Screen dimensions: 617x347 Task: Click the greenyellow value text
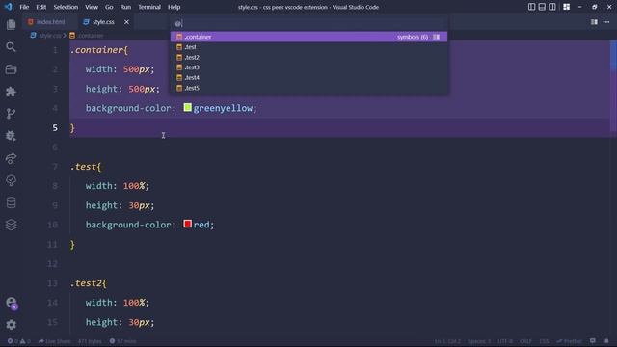coord(223,108)
